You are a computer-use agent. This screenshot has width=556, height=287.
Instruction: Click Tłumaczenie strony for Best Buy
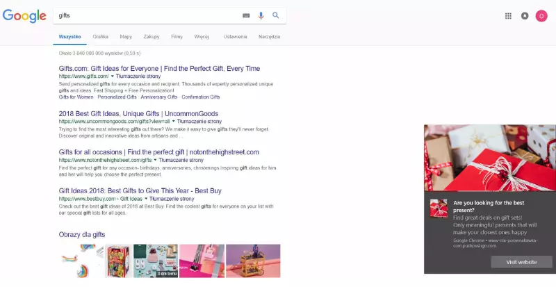point(172,199)
